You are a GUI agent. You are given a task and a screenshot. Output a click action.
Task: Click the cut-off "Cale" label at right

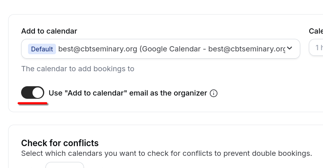coord(316,31)
